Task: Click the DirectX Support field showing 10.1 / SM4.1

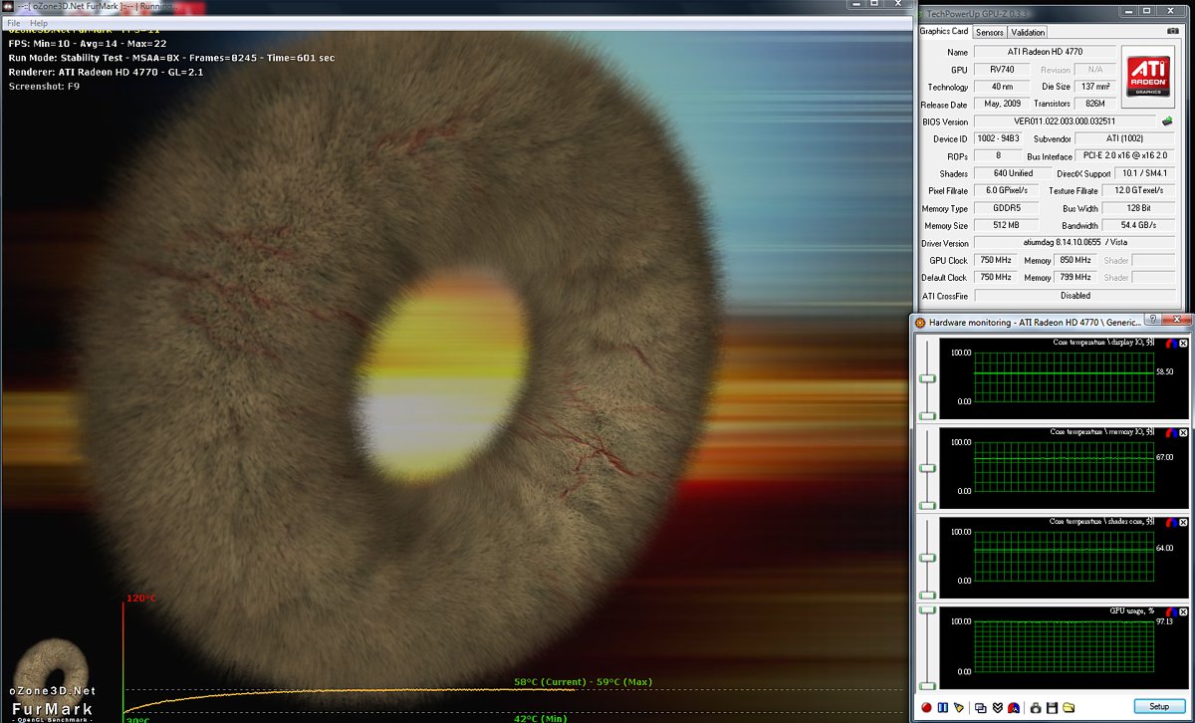Action: coord(1144,173)
